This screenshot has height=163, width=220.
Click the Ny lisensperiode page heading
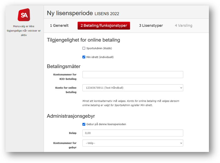[70, 13]
